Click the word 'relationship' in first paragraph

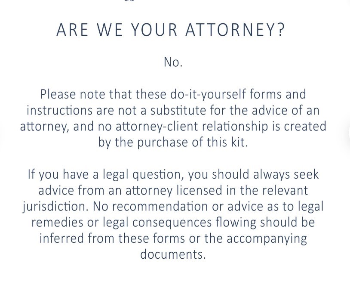(235, 127)
